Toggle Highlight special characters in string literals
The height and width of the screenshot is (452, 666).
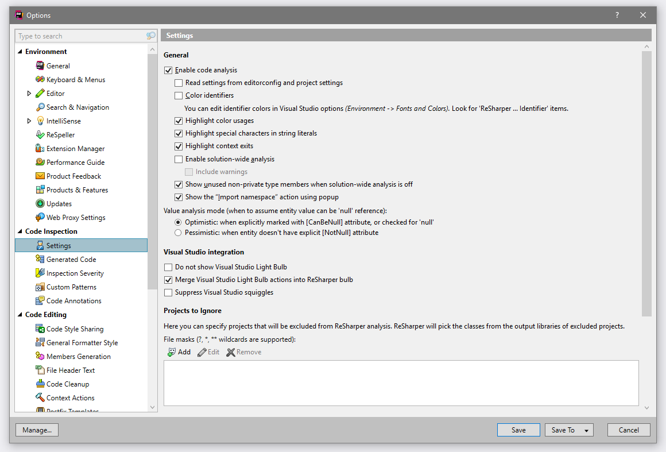pos(179,133)
